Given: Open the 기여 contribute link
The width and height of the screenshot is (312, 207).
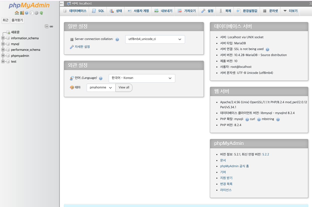Looking at the screenshot, I should pyautogui.click(x=223, y=172).
